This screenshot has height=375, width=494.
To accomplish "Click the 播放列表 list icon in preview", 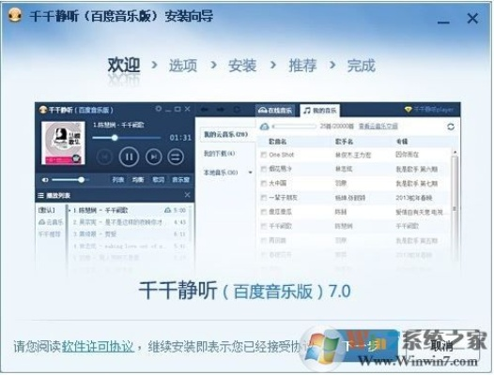I will point(40,195).
